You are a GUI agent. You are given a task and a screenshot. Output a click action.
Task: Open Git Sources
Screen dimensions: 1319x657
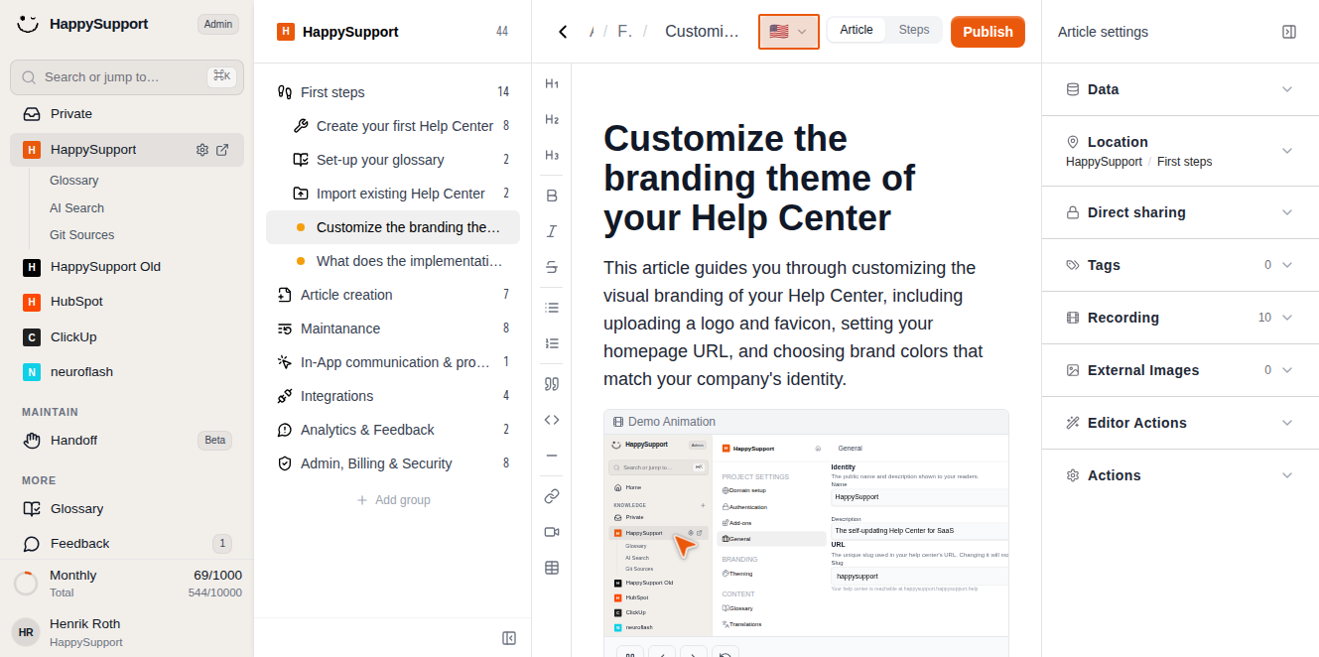tap(81, 235)
